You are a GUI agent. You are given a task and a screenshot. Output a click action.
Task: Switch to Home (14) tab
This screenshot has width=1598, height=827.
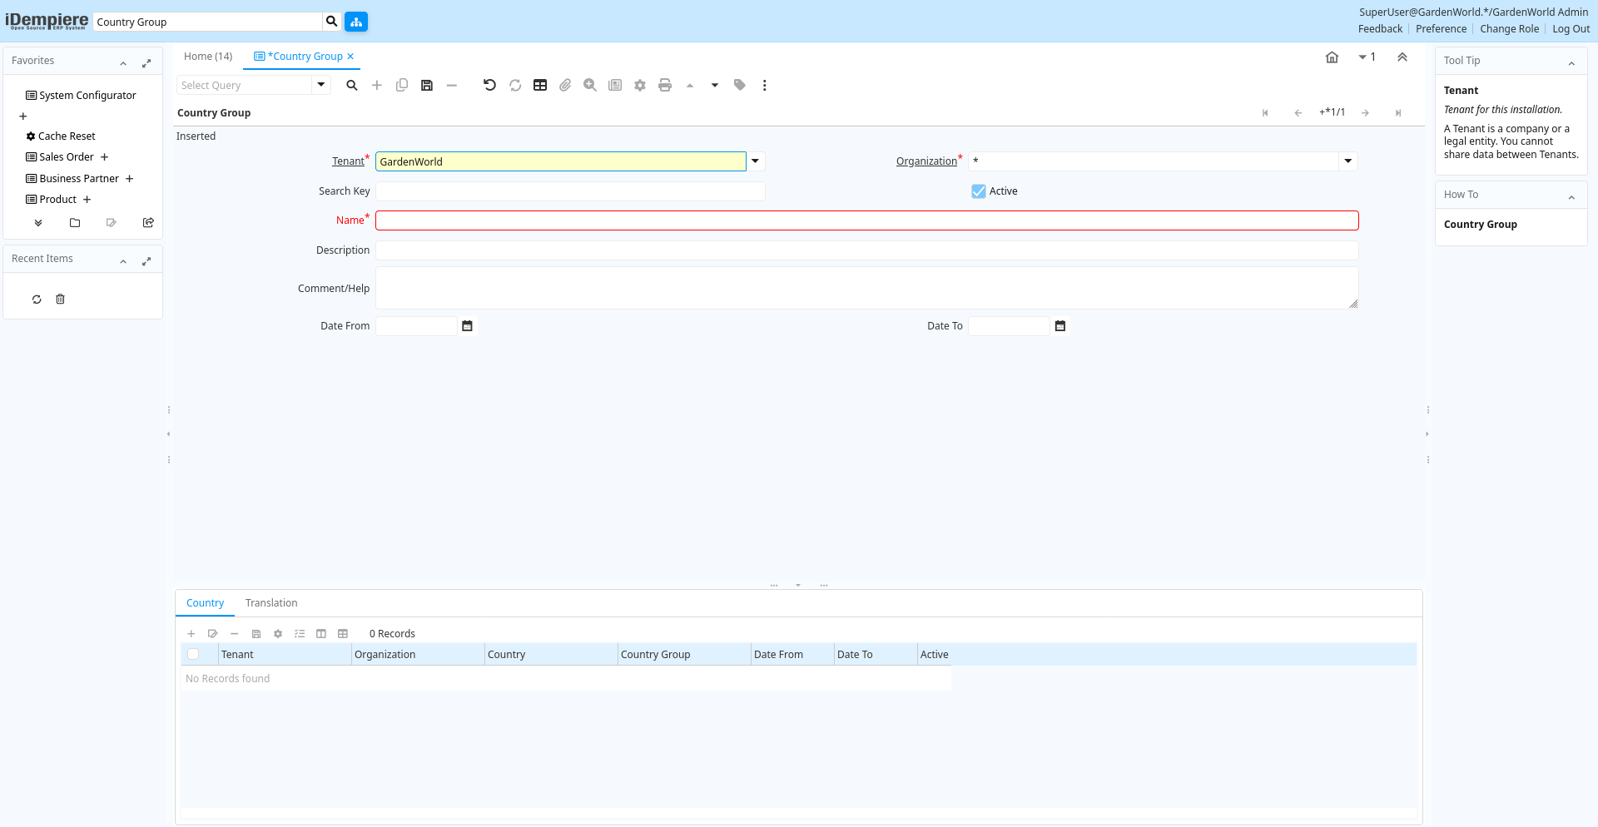click(x=208, y=57)
